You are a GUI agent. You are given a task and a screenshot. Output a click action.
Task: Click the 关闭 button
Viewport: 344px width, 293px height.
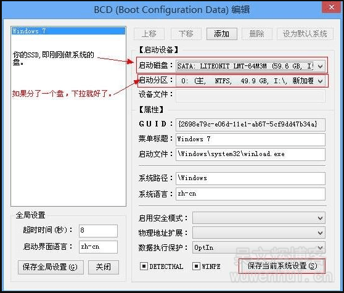pyautogui.click(x=104, y=267)
